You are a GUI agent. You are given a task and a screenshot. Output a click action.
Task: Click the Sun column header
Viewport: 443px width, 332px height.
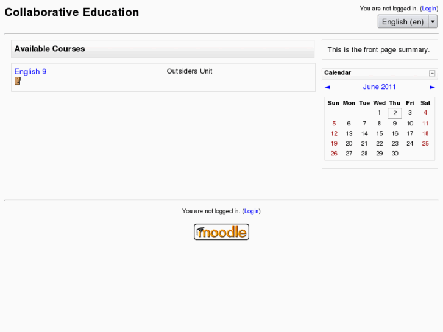333,103
